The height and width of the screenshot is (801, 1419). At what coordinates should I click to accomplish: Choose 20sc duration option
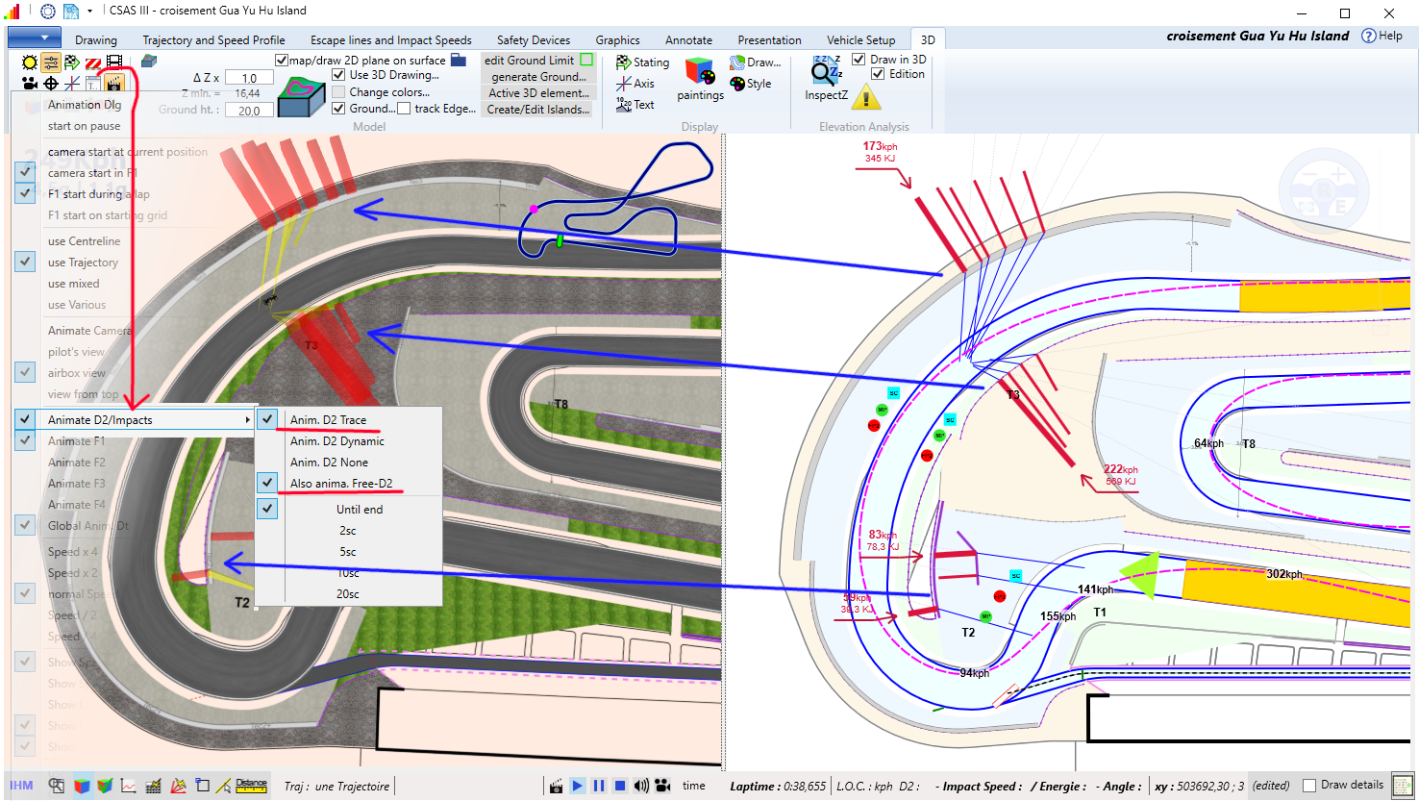point(349,594)
